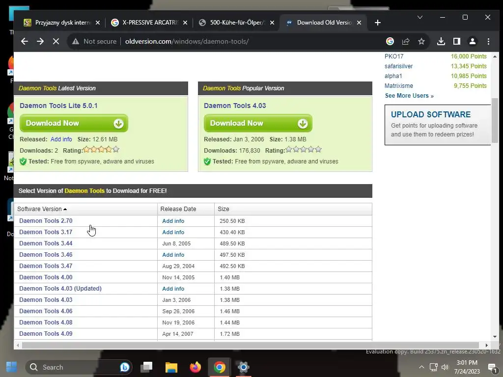This screenshot has height=377, width=503.
Task: Launch Firefox from taskbar
Action: (195, 367)
